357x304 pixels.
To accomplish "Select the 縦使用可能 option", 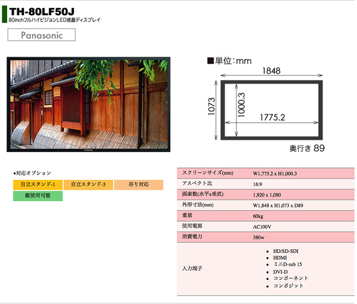I will coord(38,196).
